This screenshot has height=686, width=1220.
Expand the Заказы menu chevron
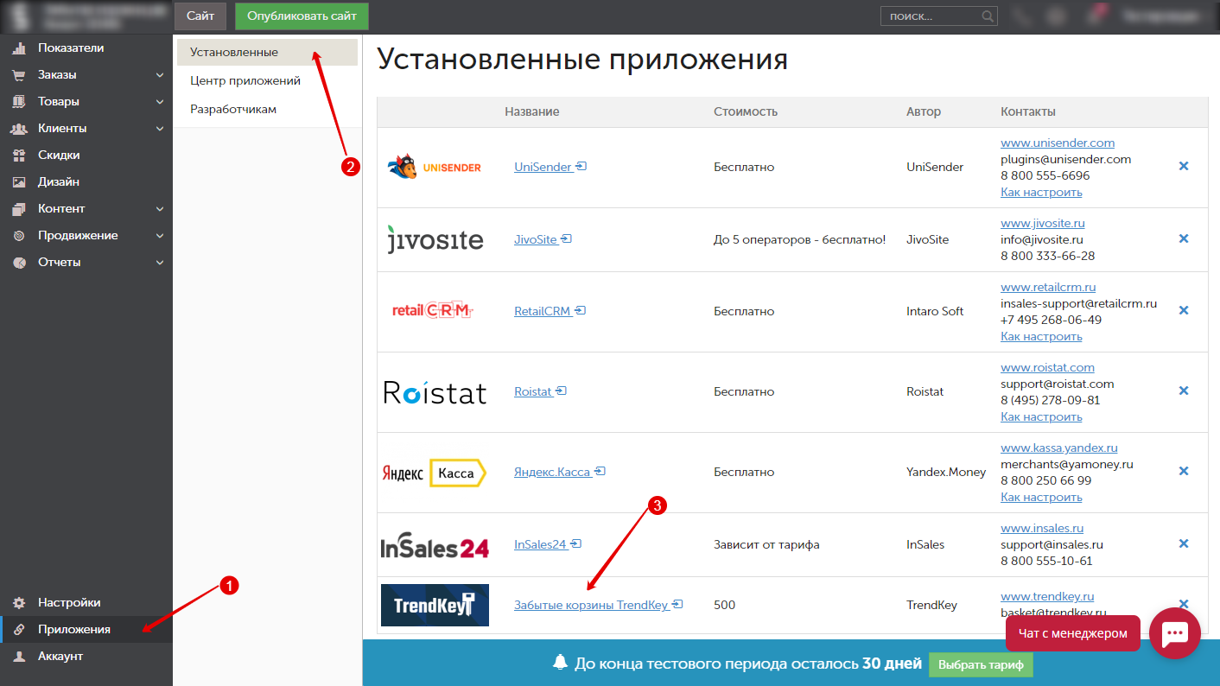coord(160,75)
